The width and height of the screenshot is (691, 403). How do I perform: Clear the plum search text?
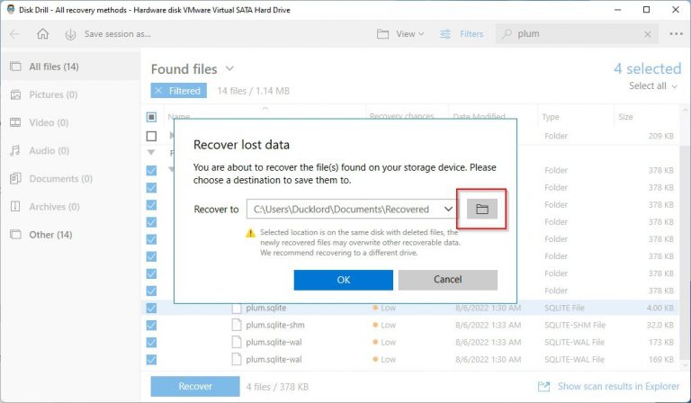[x=648, y=34]
